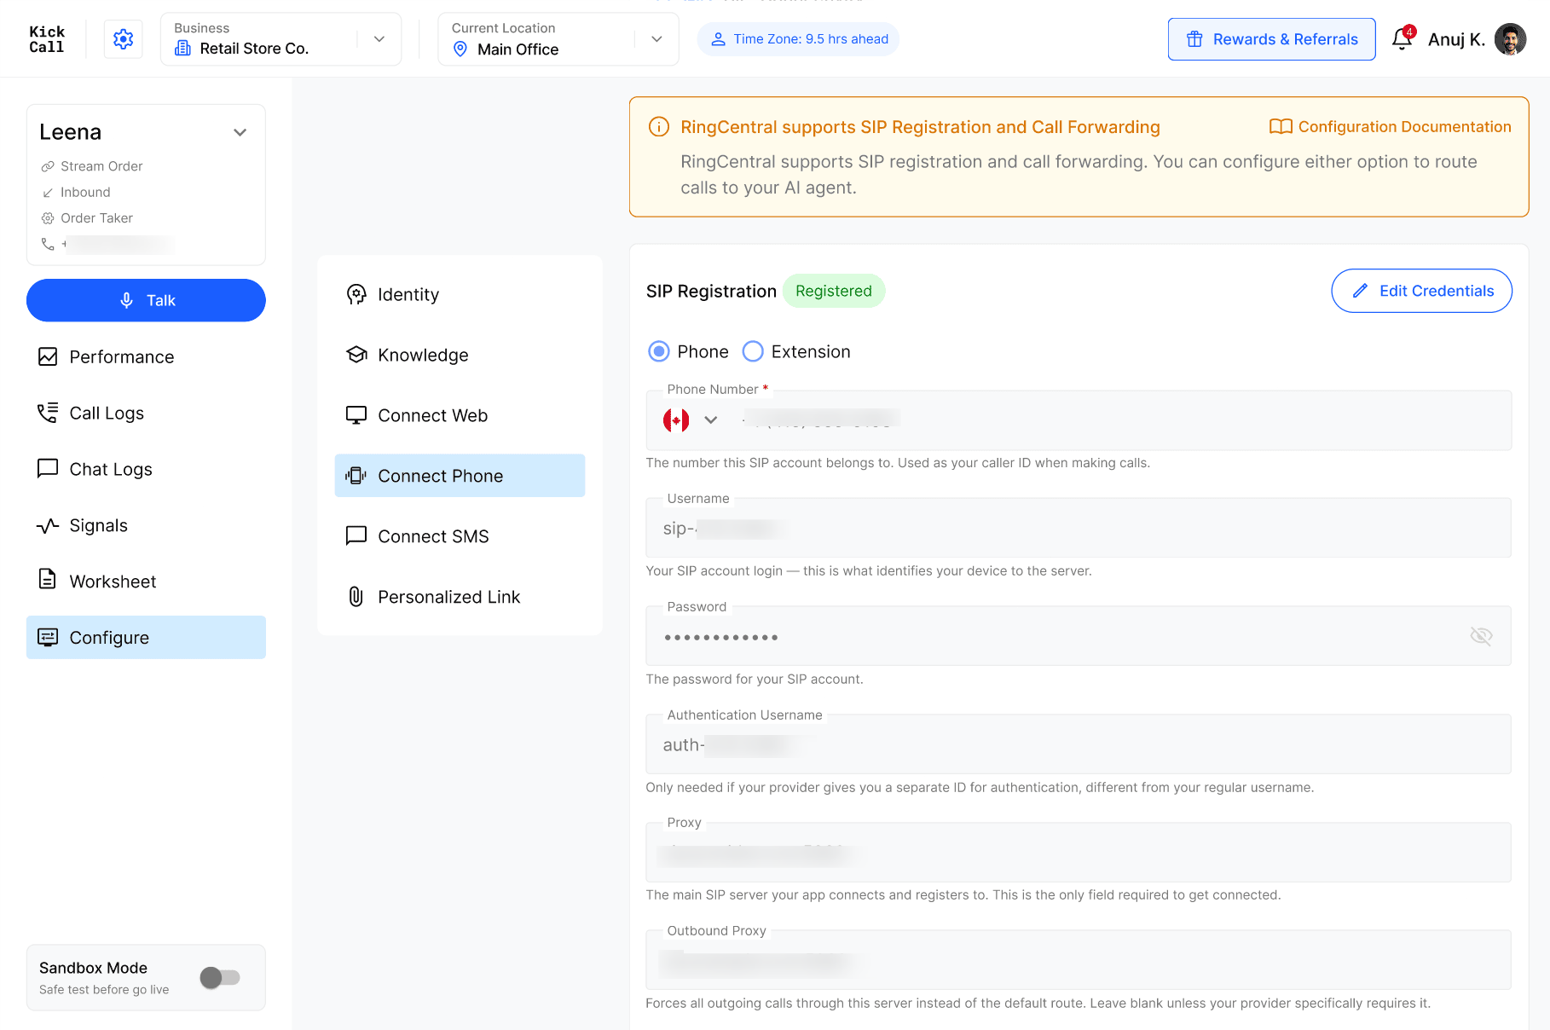
Task: Click the Inbound label in Leena card
Action: tap(85, 192)
